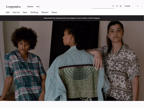Expand the account dropdown chevron
The image size is (144, 108).
click(x=138, y=6)
